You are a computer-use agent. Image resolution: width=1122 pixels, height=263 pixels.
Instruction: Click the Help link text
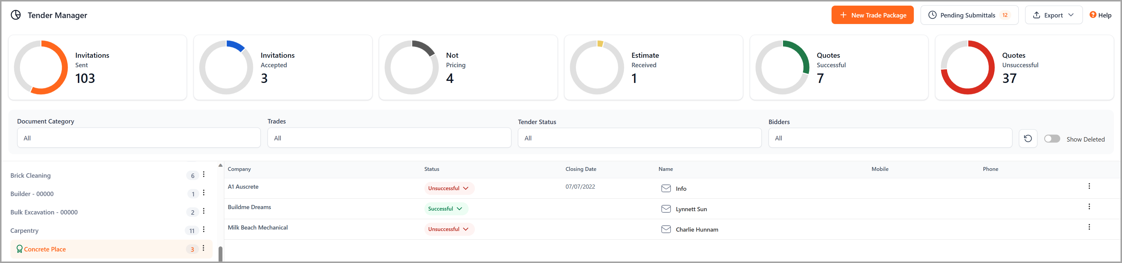pyautogui.click(x=1104, y=15)
